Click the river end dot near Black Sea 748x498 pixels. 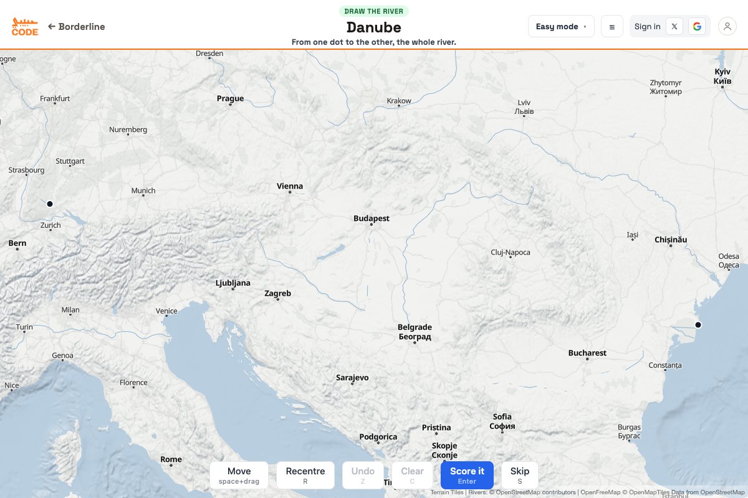(x=698, y=325)
